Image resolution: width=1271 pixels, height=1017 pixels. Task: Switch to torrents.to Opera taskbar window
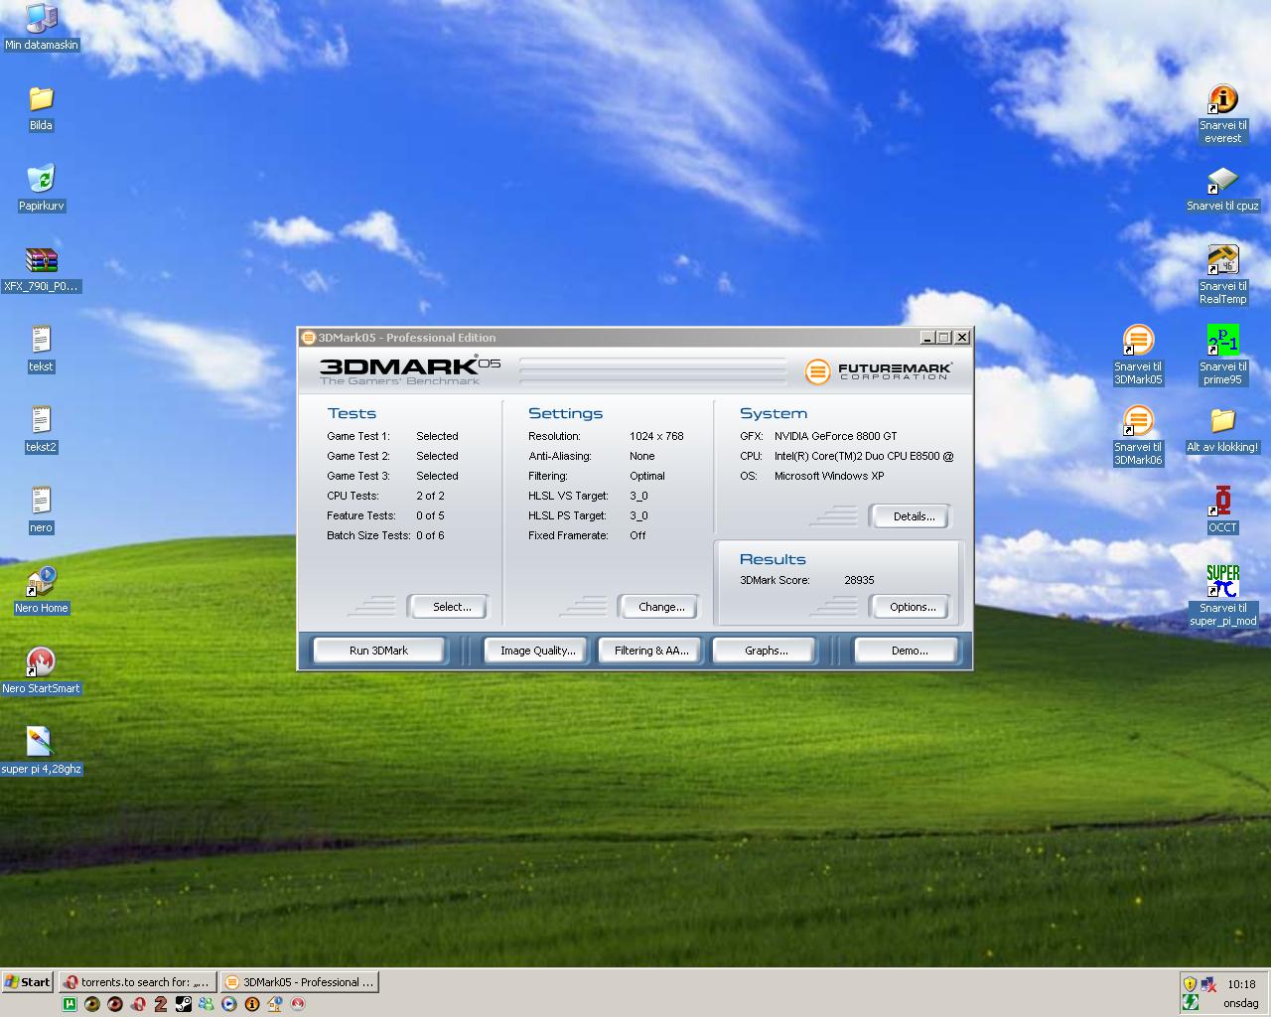point(137,982)
